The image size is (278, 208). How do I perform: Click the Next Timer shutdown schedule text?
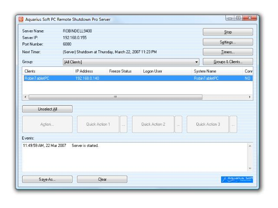pos(110,52)
